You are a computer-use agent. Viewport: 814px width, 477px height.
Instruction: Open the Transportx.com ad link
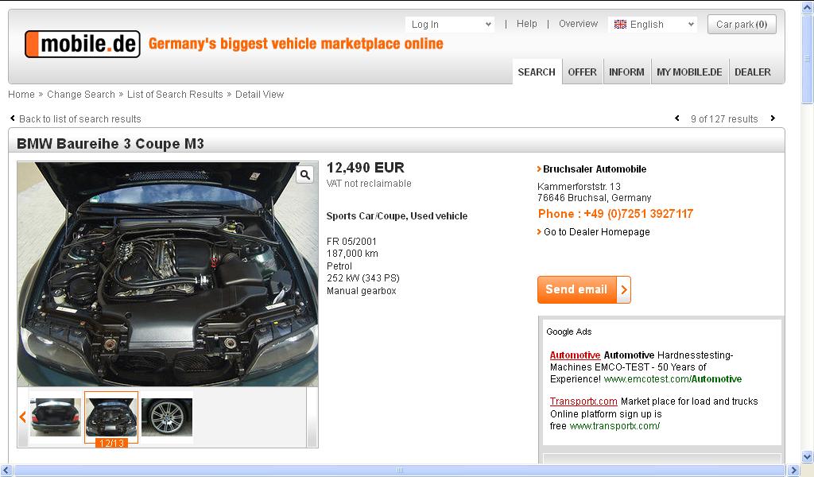click(583, 401)
